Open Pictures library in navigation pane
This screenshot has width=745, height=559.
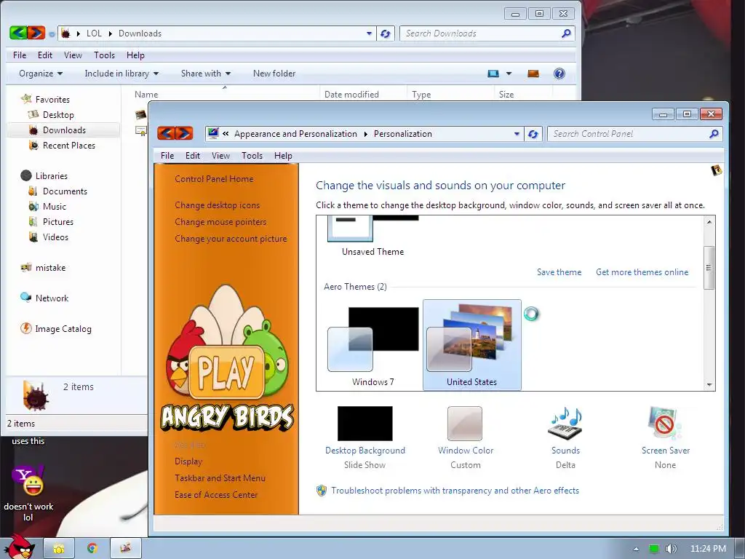58,222
